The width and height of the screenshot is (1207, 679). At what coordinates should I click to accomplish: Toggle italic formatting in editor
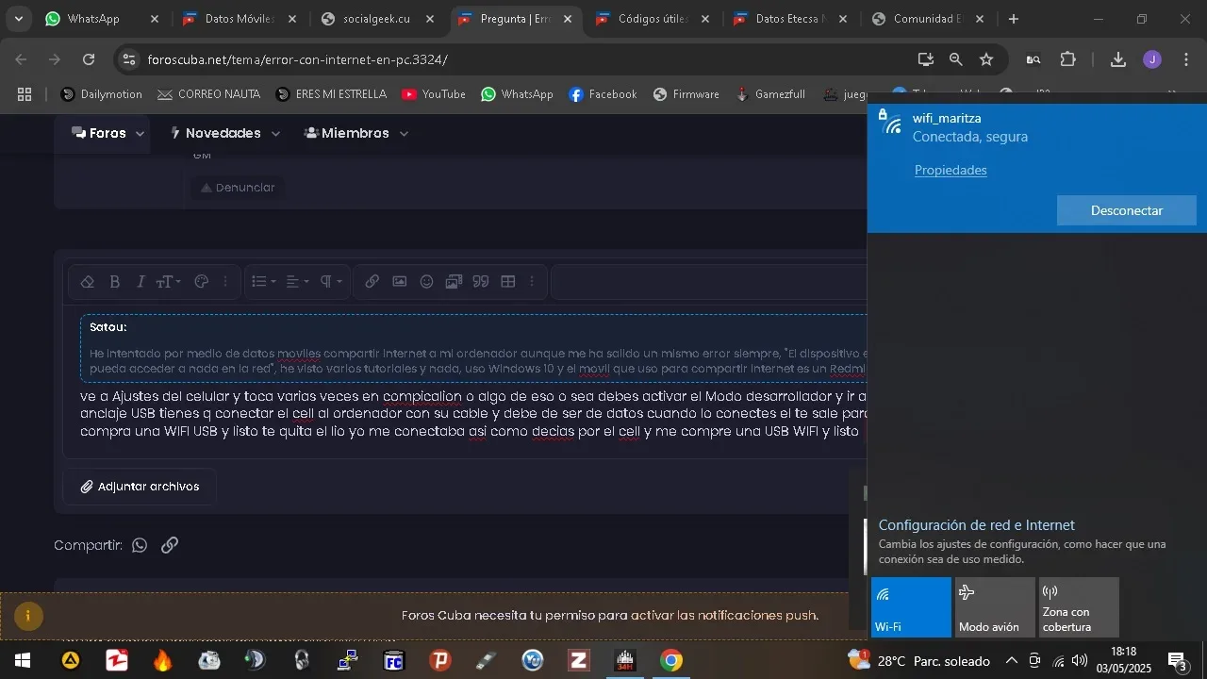pos(141,282)
